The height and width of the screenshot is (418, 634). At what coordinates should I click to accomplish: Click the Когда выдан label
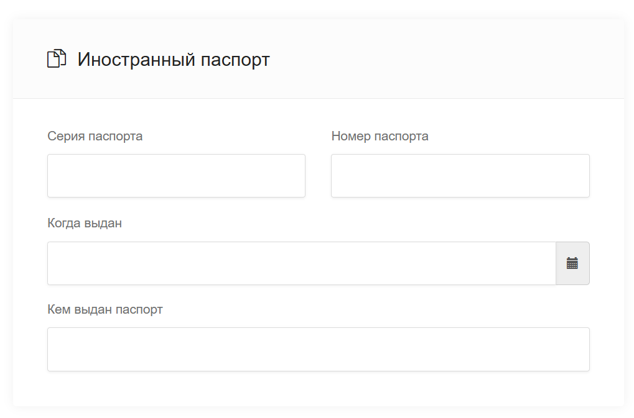pos(85,223)
